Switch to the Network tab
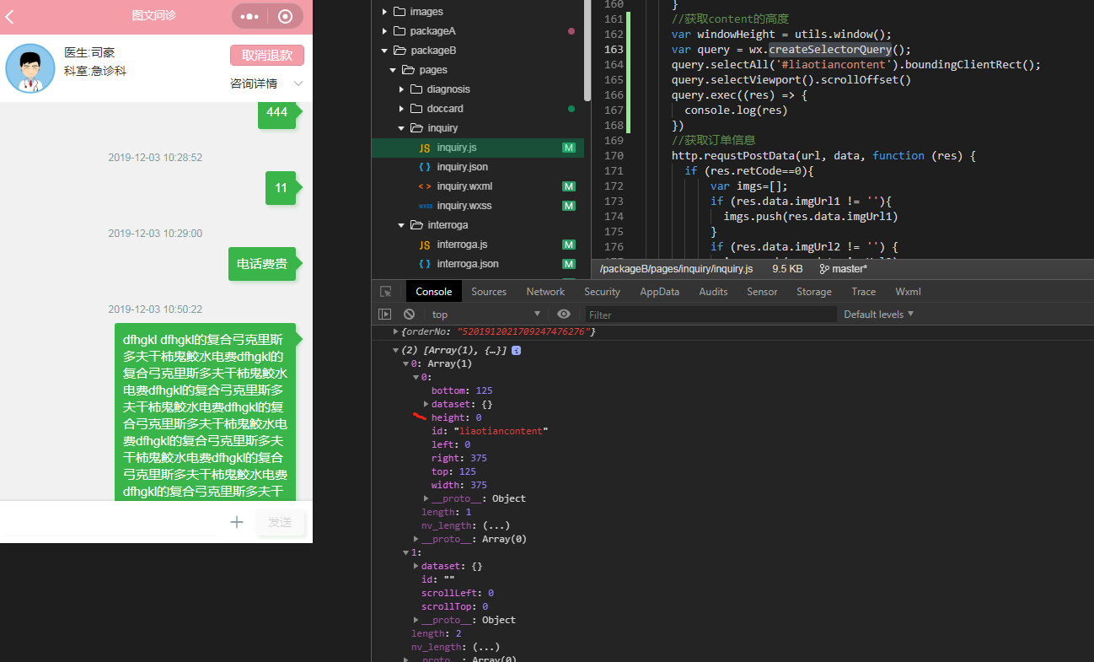Image resolution: width=1094 pixels, height=662 pixels. point(545,292)
